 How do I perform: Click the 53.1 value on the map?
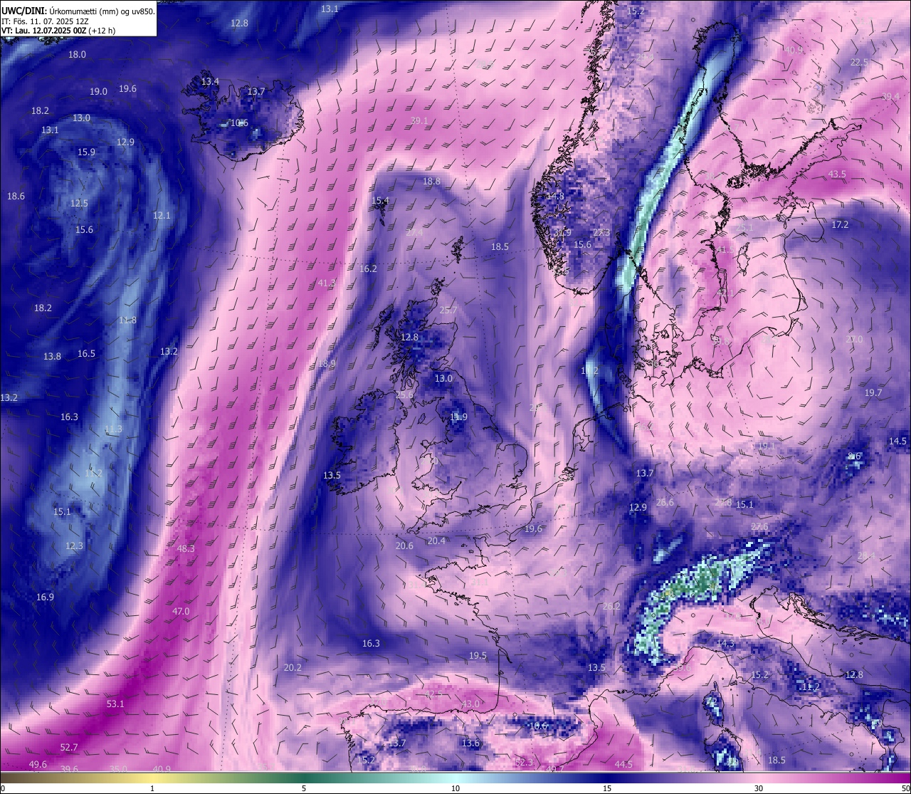click(115, 704)
